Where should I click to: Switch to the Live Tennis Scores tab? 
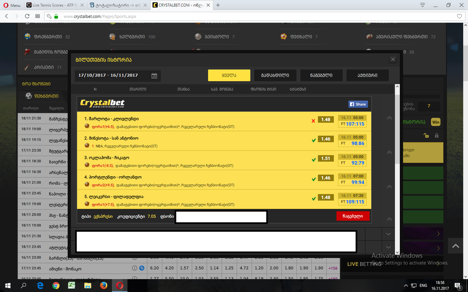coord(55,5)
